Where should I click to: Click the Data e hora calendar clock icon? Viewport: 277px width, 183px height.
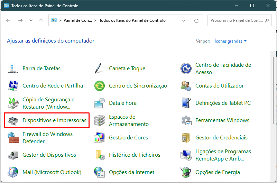100,103
